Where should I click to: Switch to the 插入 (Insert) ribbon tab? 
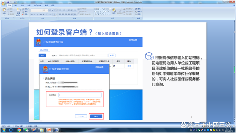pos(16,6)
